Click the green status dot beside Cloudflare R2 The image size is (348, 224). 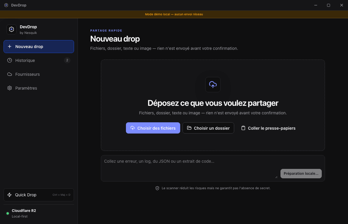[8, 213]
